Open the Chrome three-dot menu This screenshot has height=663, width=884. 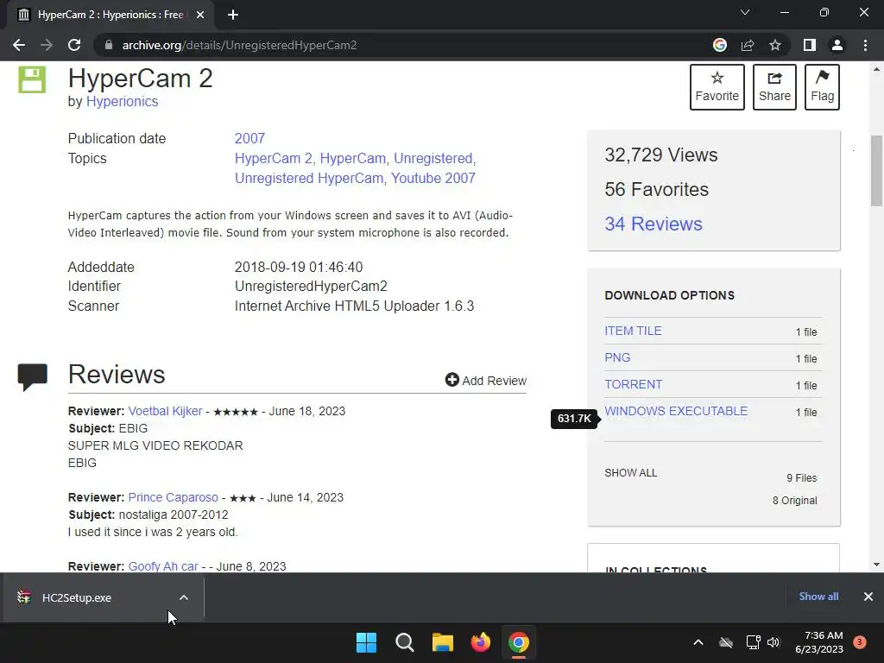[865, 45]
